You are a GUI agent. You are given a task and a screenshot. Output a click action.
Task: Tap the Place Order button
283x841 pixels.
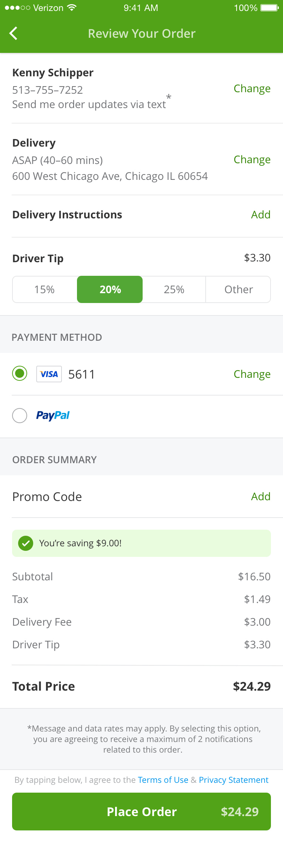tap(141, 812)
